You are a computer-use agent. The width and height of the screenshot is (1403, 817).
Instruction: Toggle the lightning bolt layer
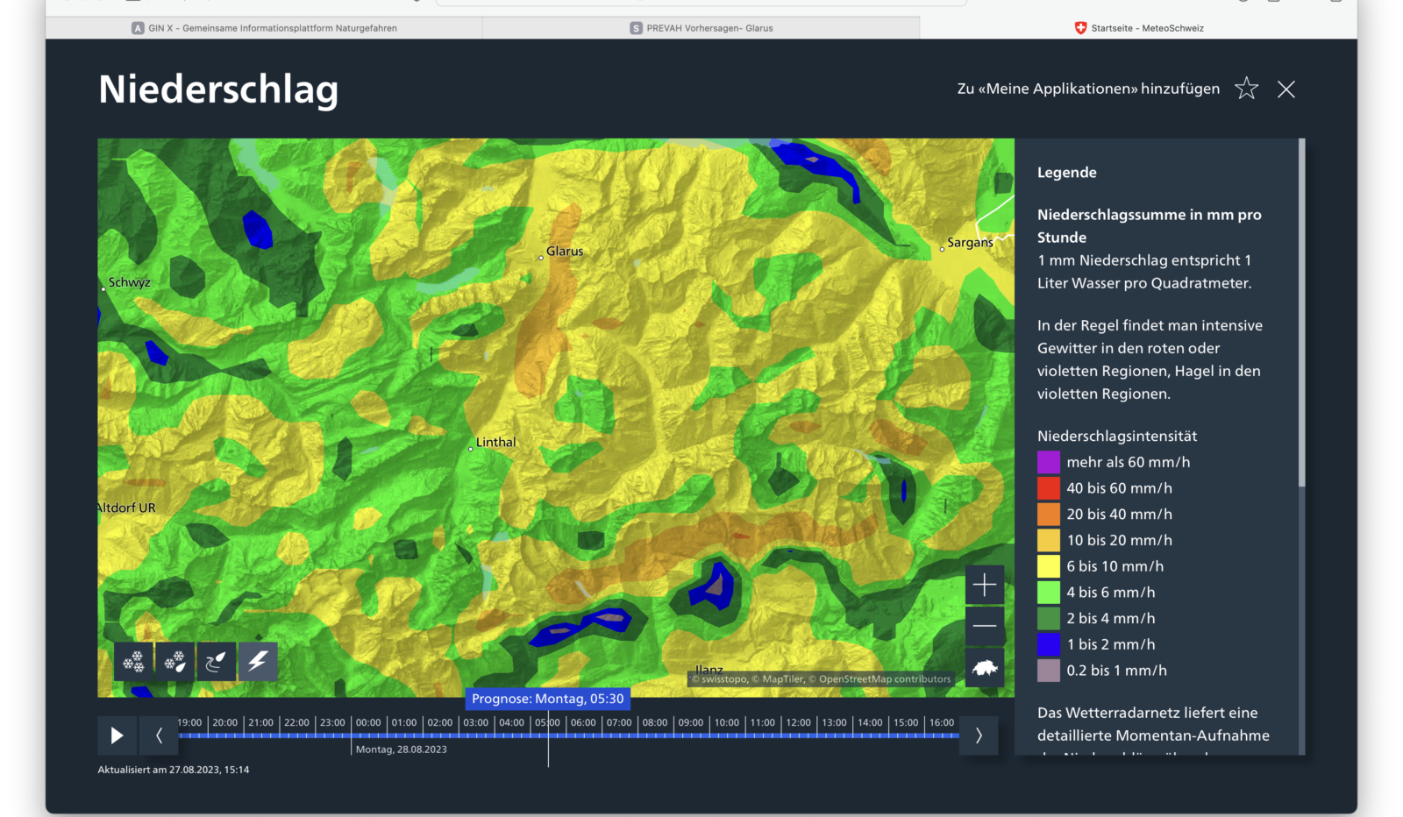coord(257,661)
